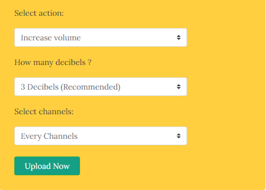This screenshot has width=266, height=190.
Task: Click the word 'Now' on the green button
Action: 62,166
